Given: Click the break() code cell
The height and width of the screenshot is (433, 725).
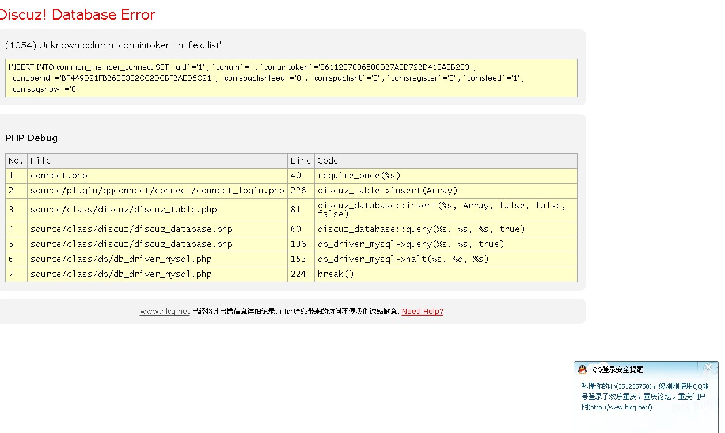Looking at the screenshot, I should (336, 274).
